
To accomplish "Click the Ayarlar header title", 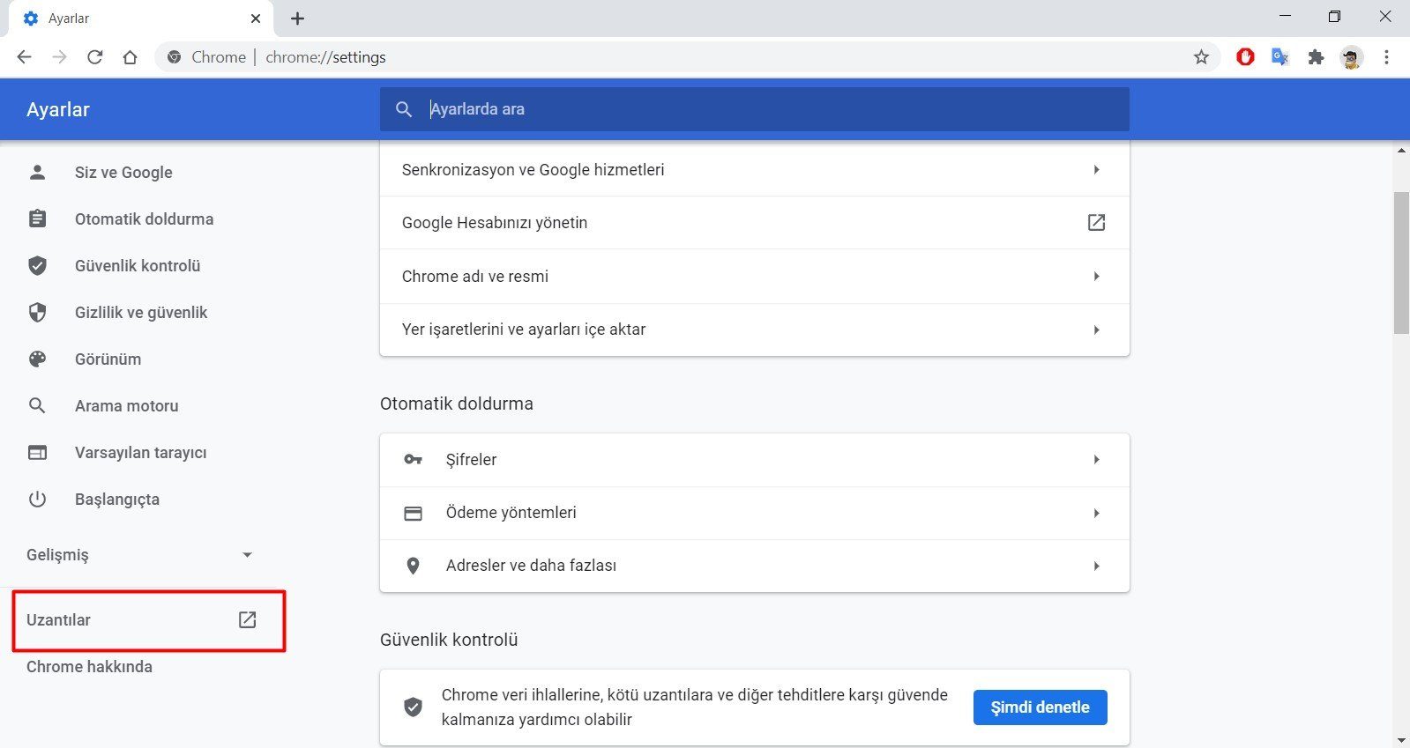I will pyautogui.click(x=58, y=110).
